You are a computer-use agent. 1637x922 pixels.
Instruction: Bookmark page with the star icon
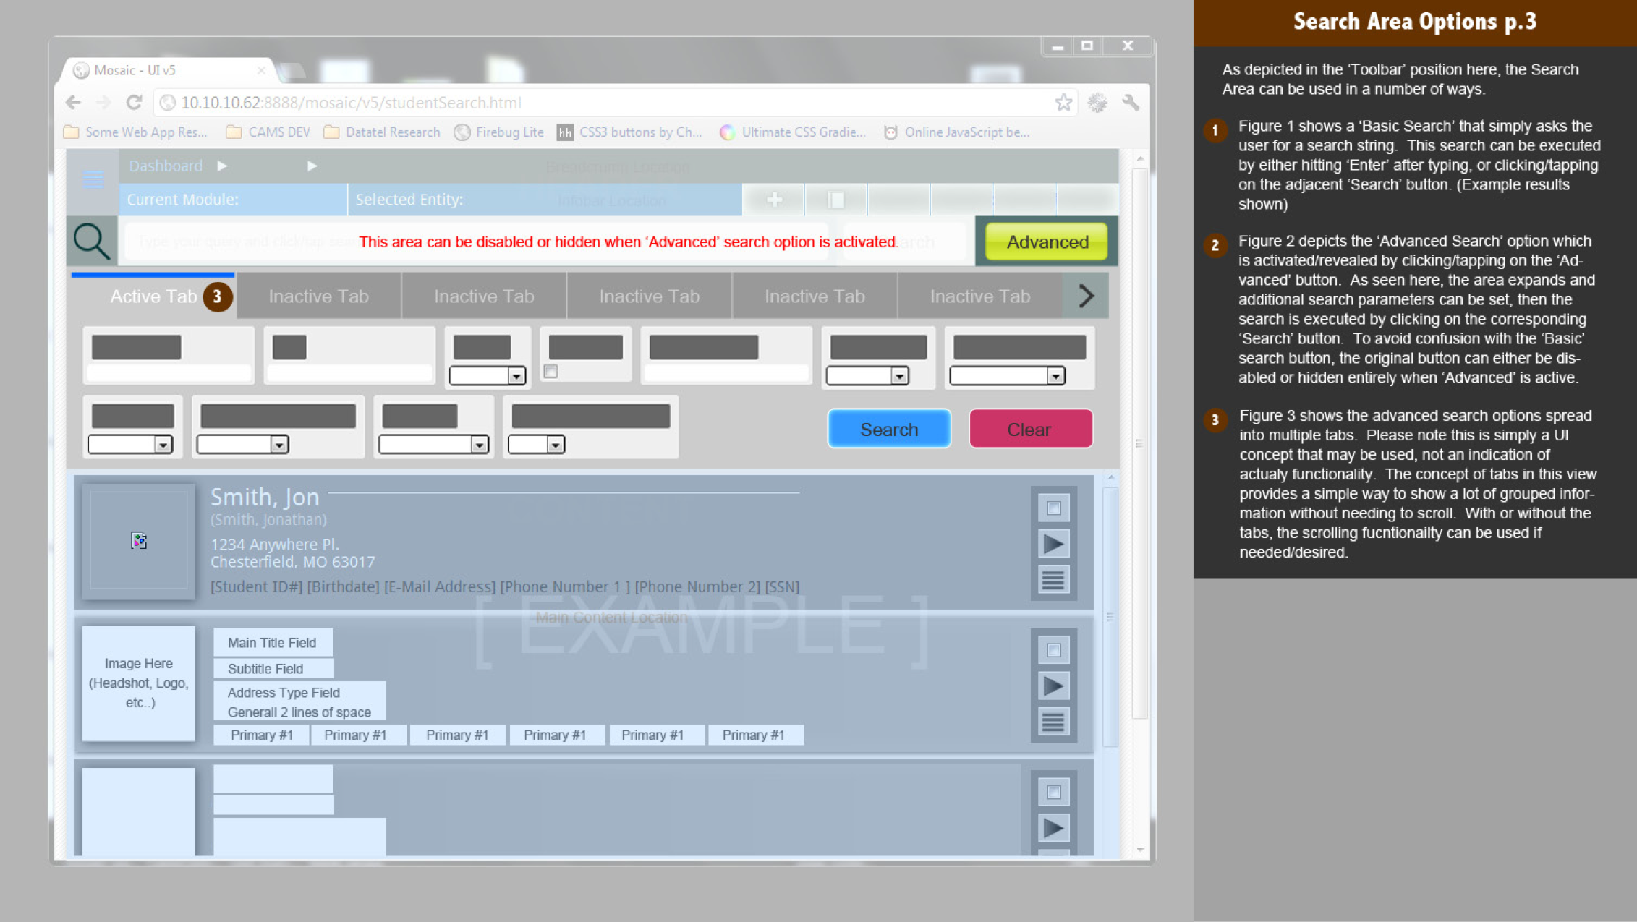tap(1063, 103)
